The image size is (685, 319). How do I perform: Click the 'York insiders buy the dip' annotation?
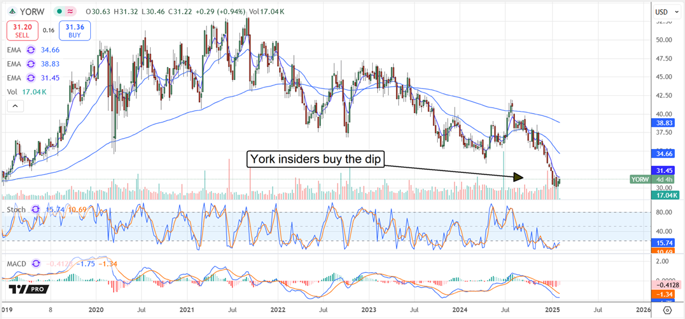click(x=315, y=160)
